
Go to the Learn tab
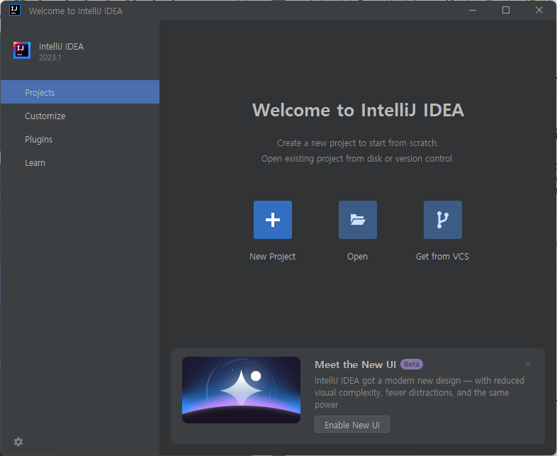(x=80, y=163)
